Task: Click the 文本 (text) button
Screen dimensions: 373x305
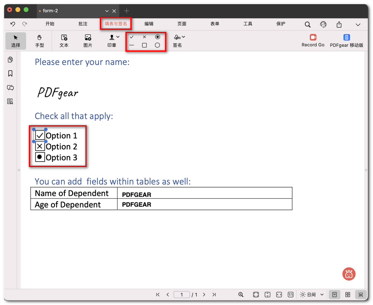Action: (64, 41)
